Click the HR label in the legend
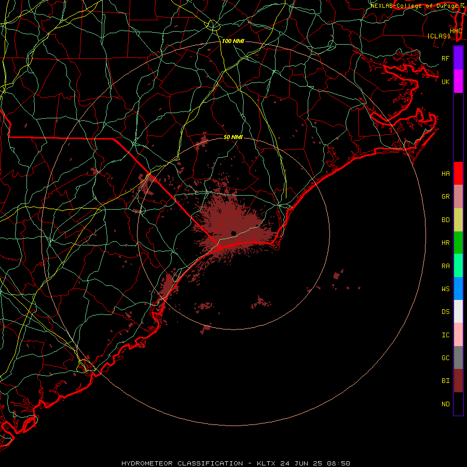This screenshot has width=467, height=467. pyautogui.click(x=446, y=243)
